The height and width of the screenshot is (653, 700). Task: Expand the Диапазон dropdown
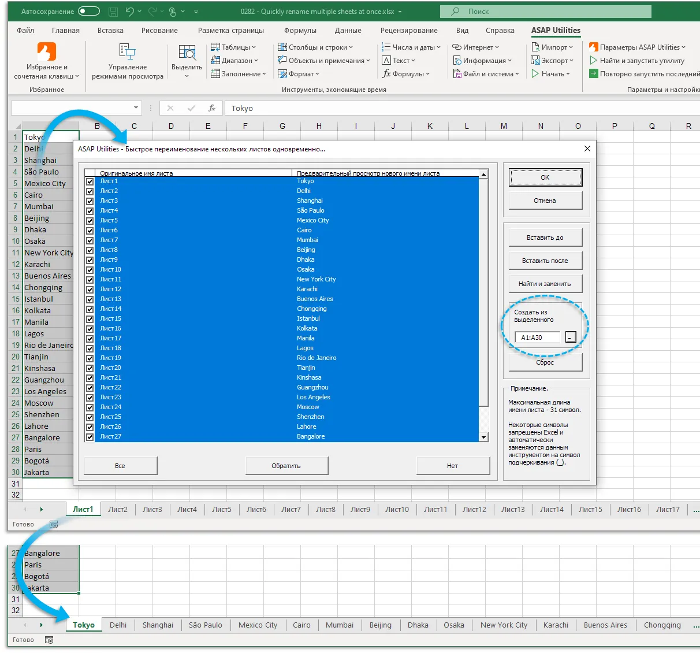tap(234, 61)
